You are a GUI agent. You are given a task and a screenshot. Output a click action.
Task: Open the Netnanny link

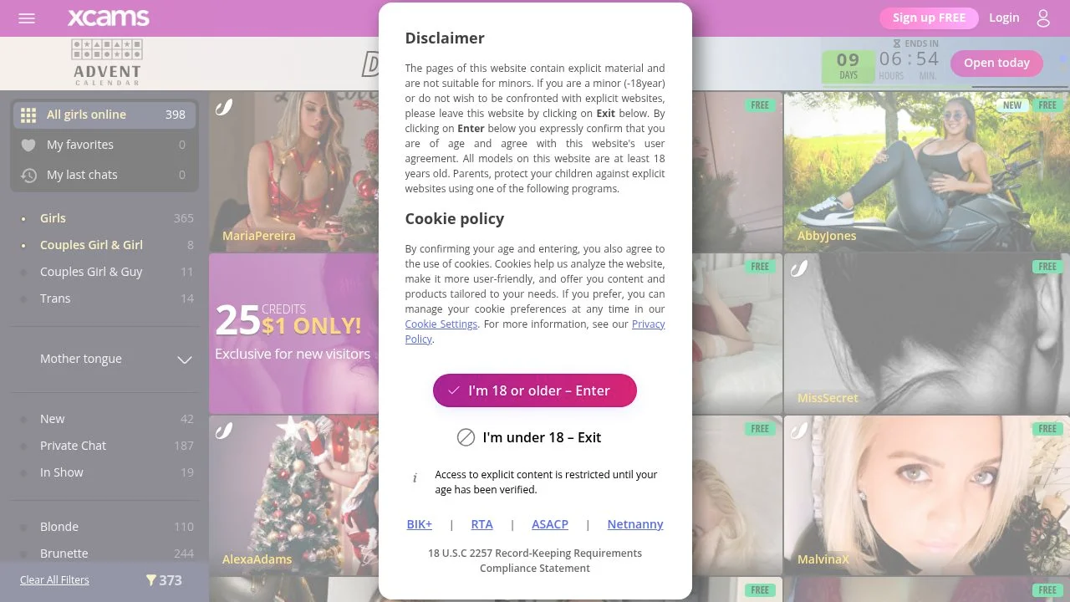coord(635,524)
